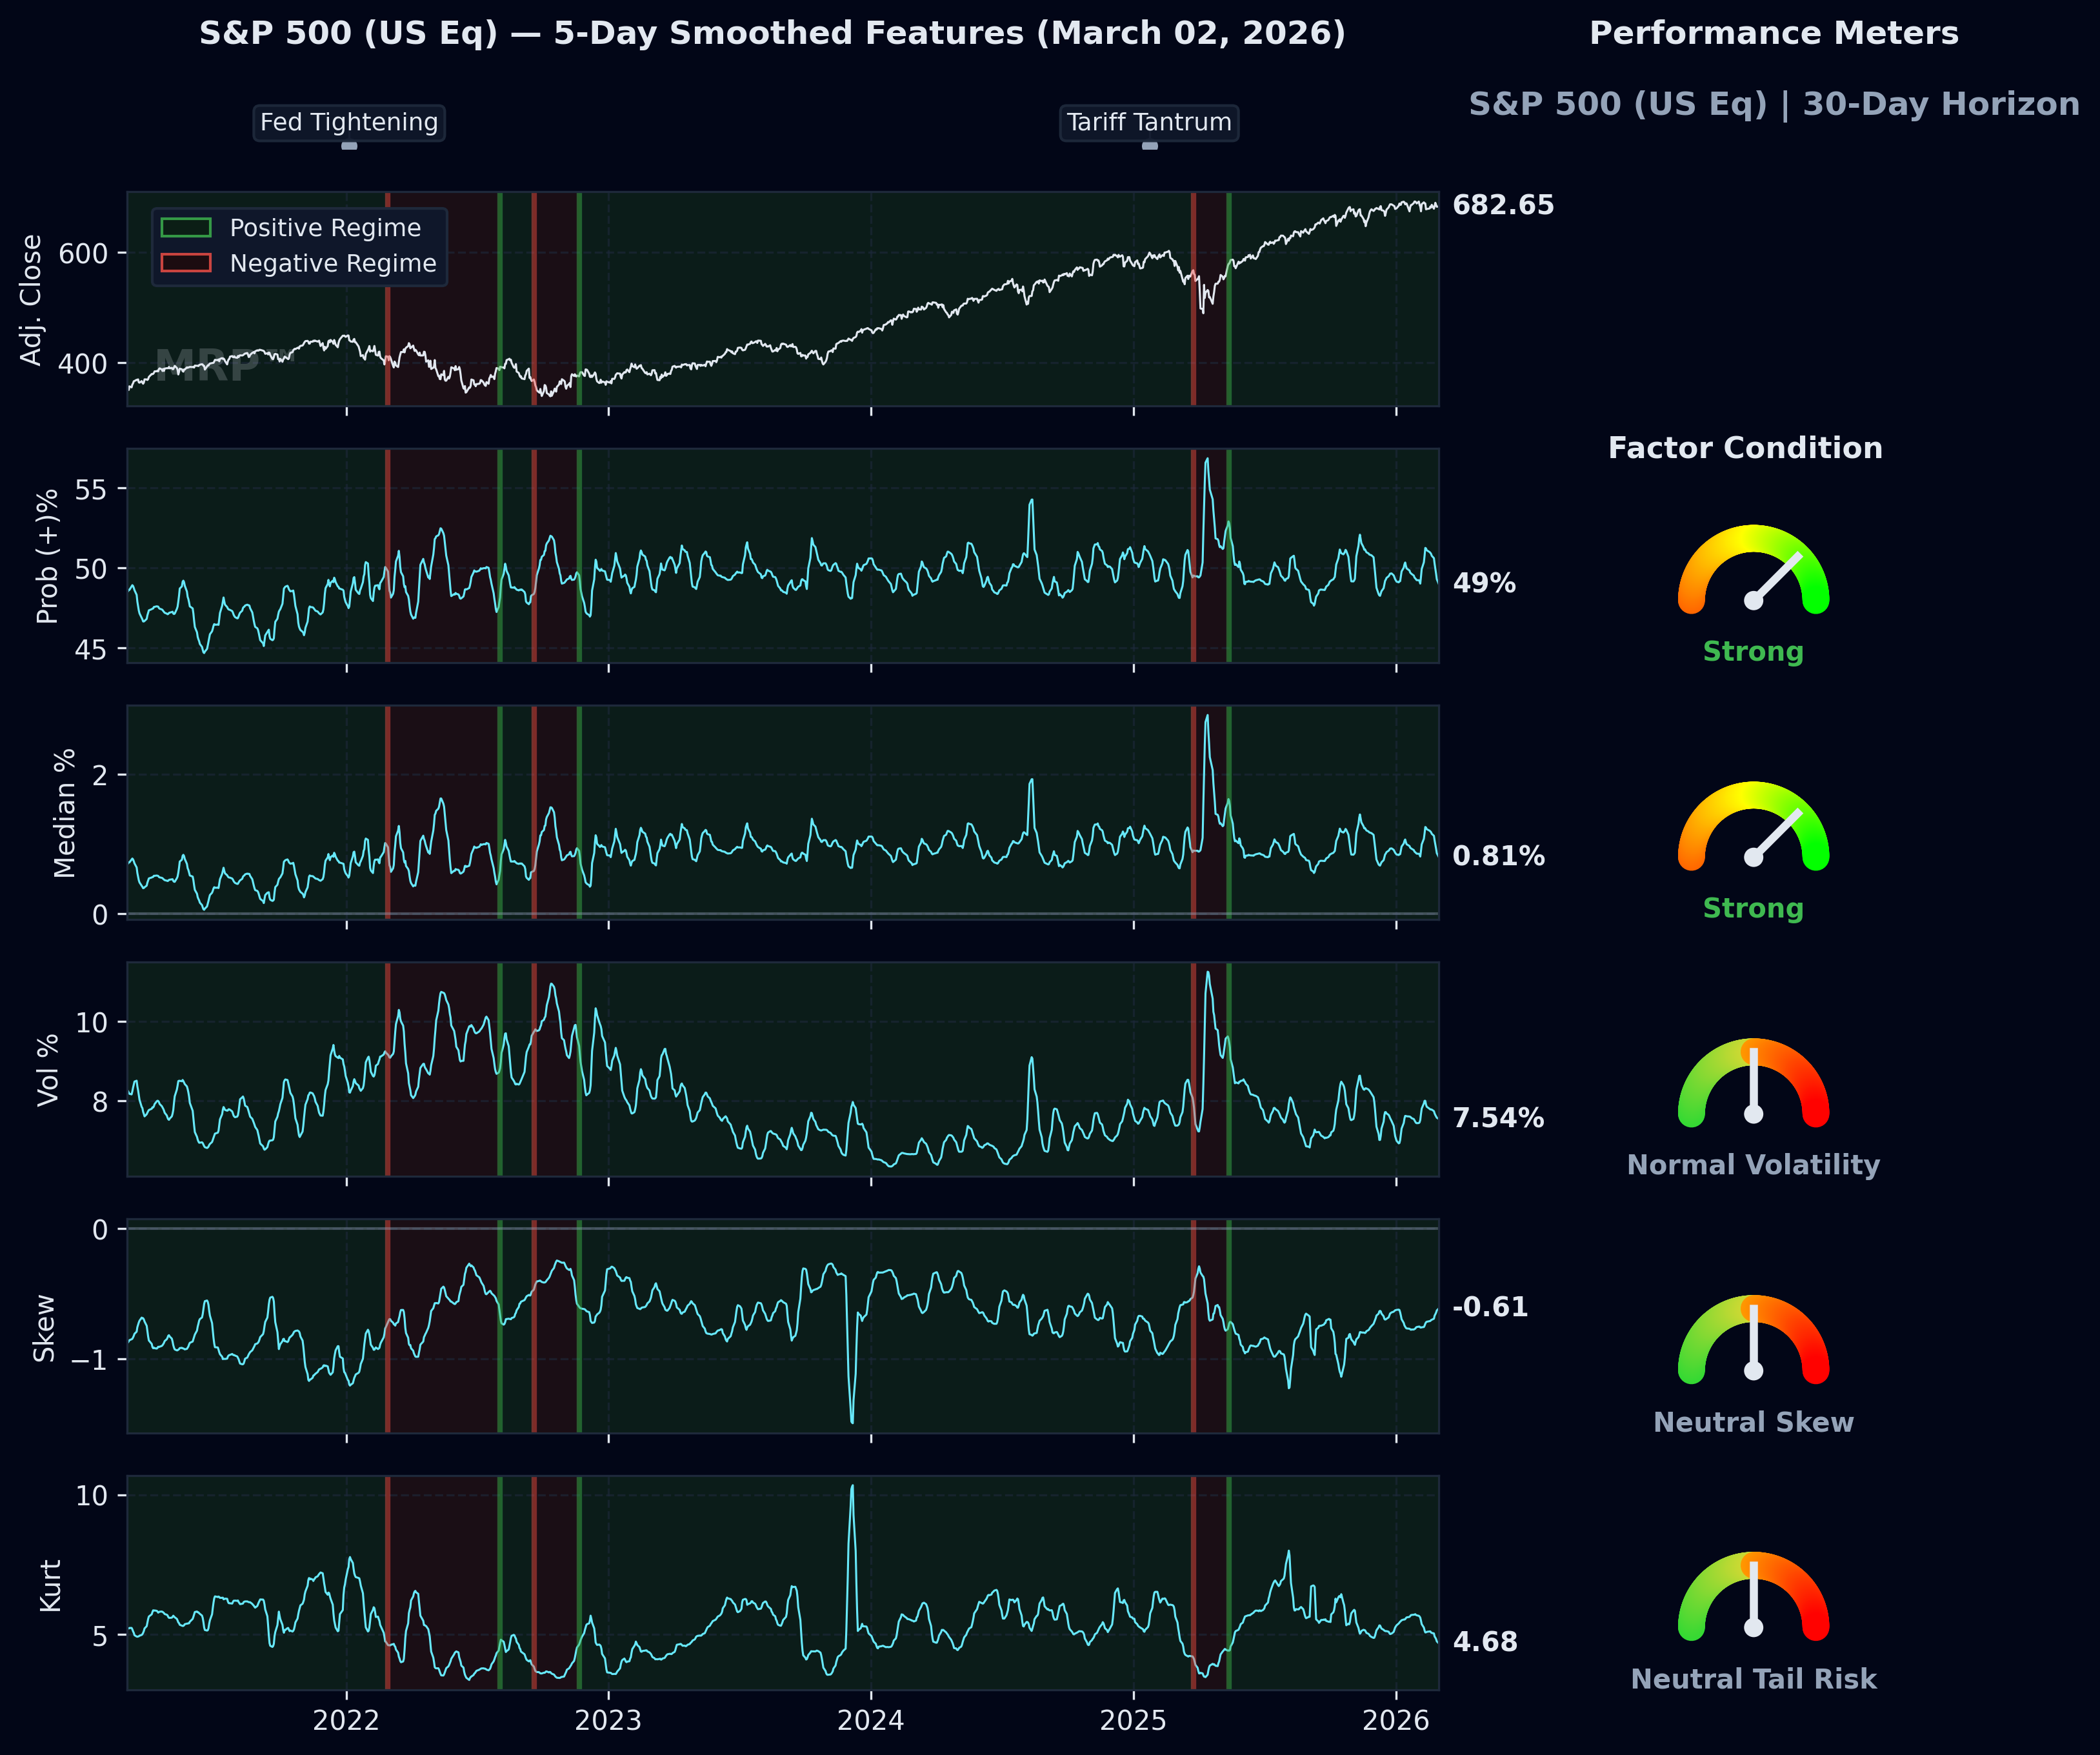
Task: Click the 'Vol %' axis label
Action: [48, 1070]
